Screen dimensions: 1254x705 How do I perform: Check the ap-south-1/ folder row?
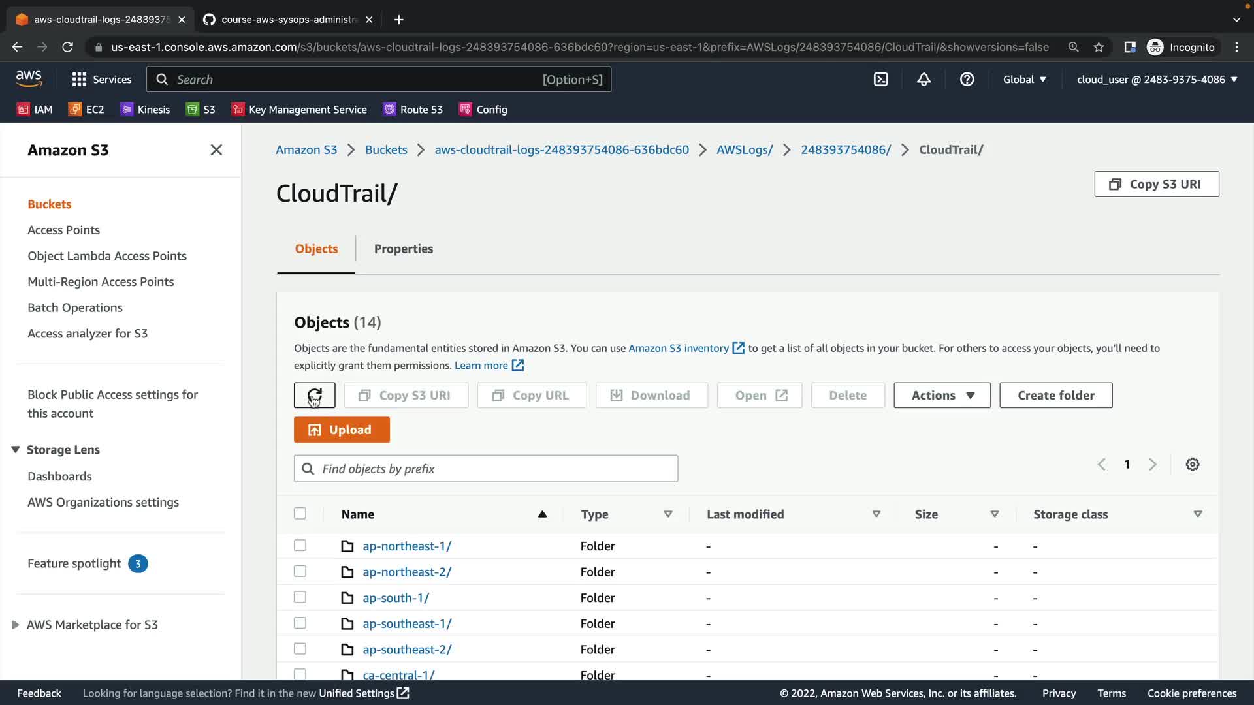[300, 597]
